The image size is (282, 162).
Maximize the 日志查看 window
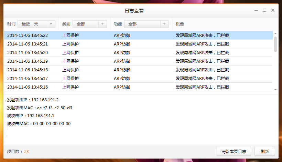[x=264, y=10]
